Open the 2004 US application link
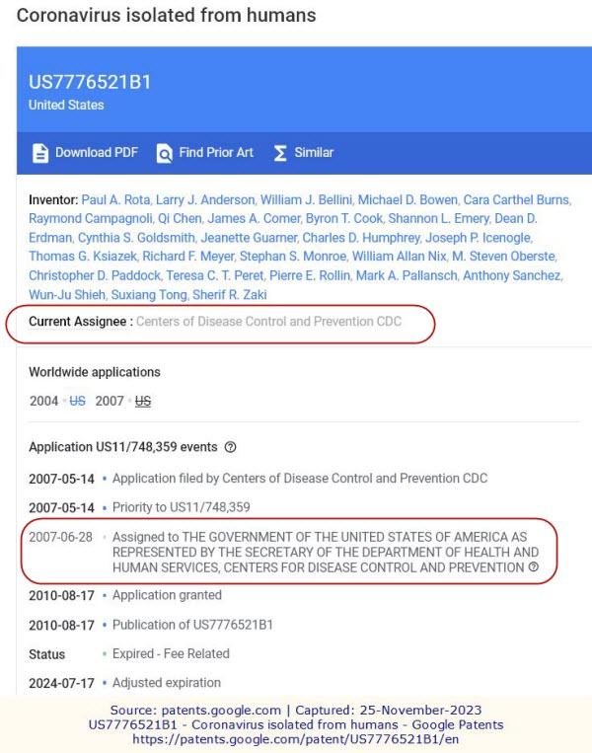 click(77, 401)
